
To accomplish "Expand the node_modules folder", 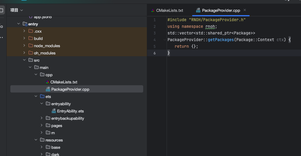I will [24, 45].
